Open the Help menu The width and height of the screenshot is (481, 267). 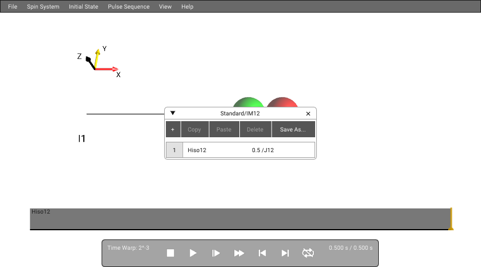(187, 6)
